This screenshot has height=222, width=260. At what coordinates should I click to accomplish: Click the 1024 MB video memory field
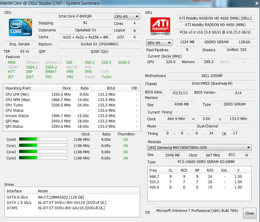click(187, 42)
